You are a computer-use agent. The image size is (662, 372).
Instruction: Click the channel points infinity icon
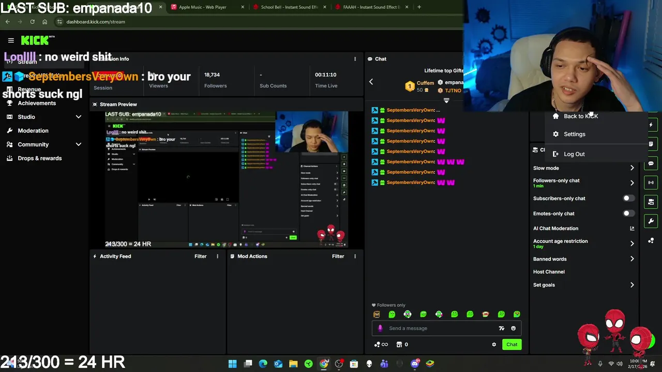pos(381,345)
